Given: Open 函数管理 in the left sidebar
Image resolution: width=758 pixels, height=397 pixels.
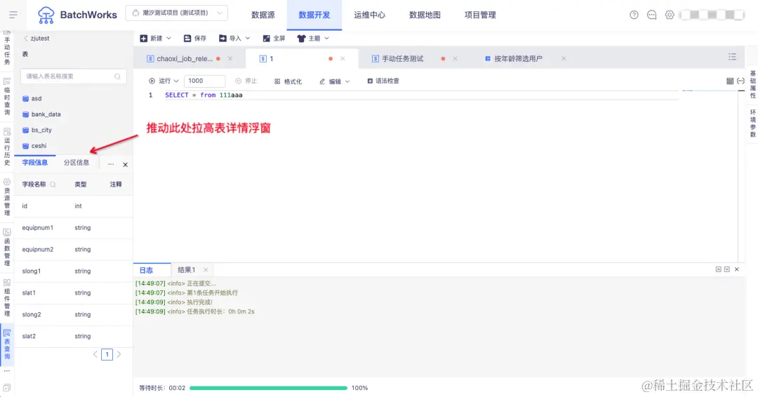Looking at the screenshot, I should (x=7, y=248).
